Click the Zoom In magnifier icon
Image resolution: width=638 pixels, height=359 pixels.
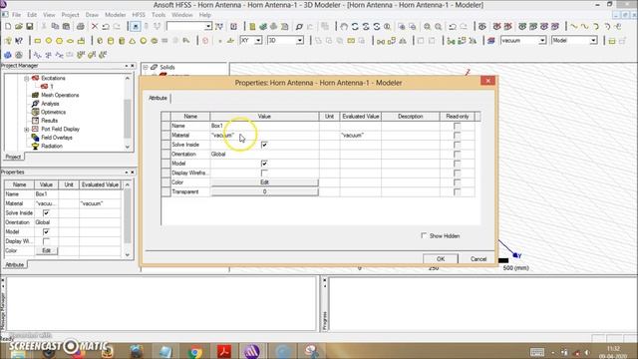click(x=428, y=27)
